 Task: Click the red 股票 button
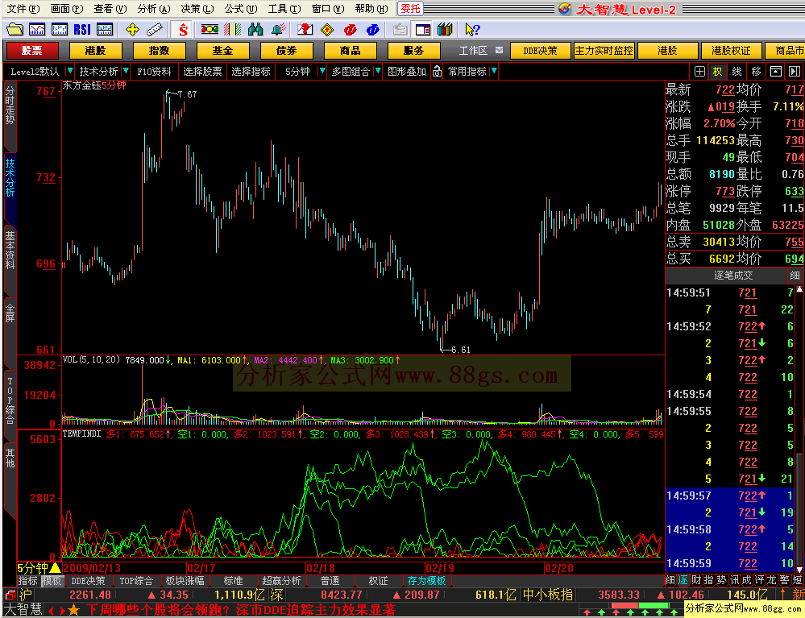32,50
